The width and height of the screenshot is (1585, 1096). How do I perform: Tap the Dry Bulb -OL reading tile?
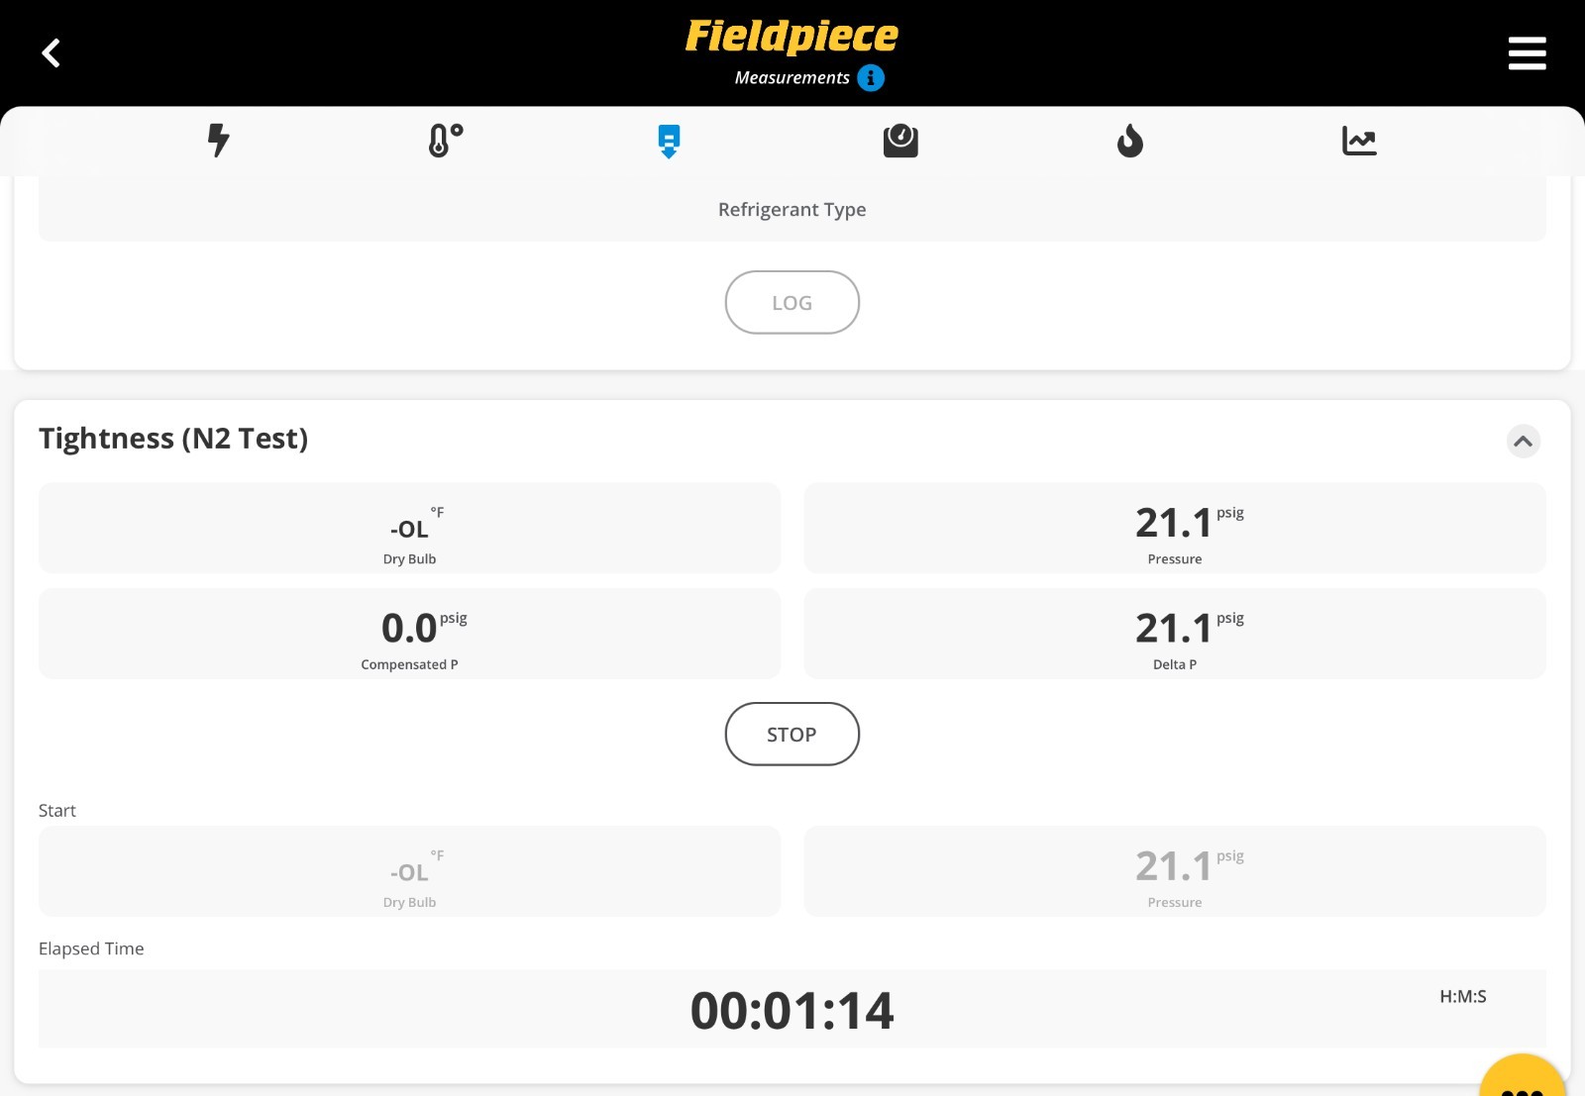point(409,529)
